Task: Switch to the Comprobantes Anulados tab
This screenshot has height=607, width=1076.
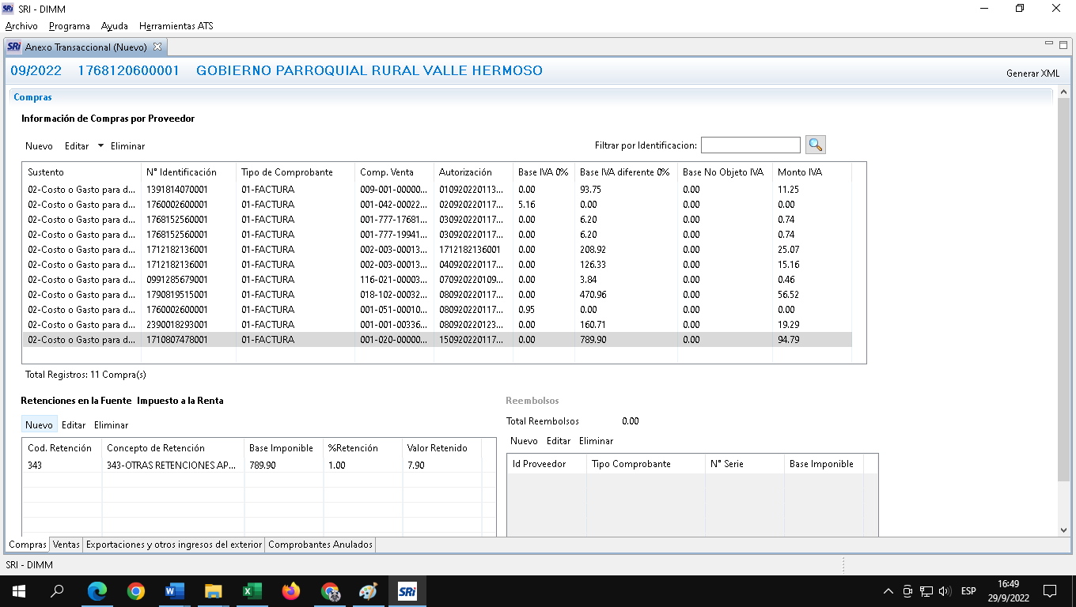Action: 320,545
